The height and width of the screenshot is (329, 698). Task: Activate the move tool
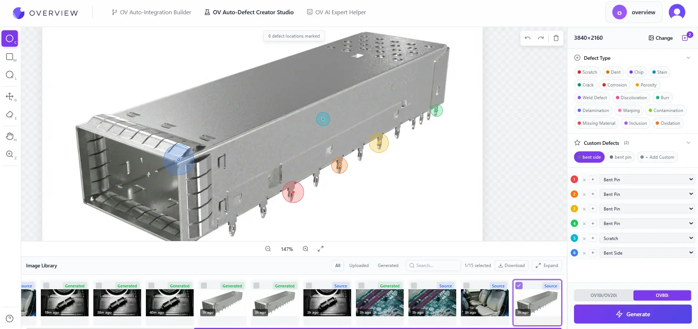[10, 97]
